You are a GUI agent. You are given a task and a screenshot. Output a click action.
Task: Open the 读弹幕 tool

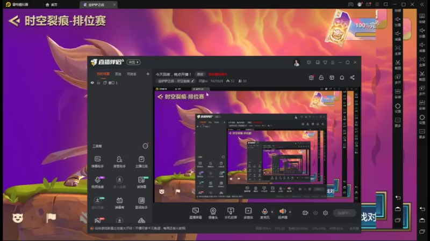pos(141,182)
